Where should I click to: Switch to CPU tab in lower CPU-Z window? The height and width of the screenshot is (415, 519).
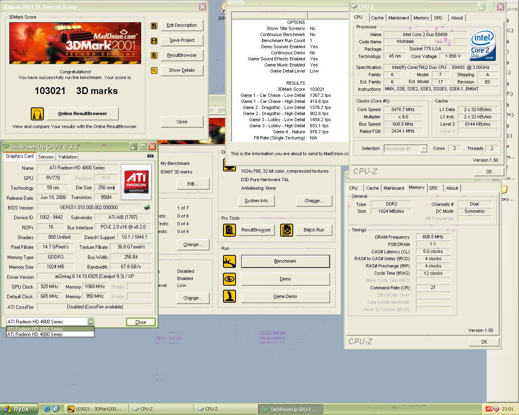point(354,188)
